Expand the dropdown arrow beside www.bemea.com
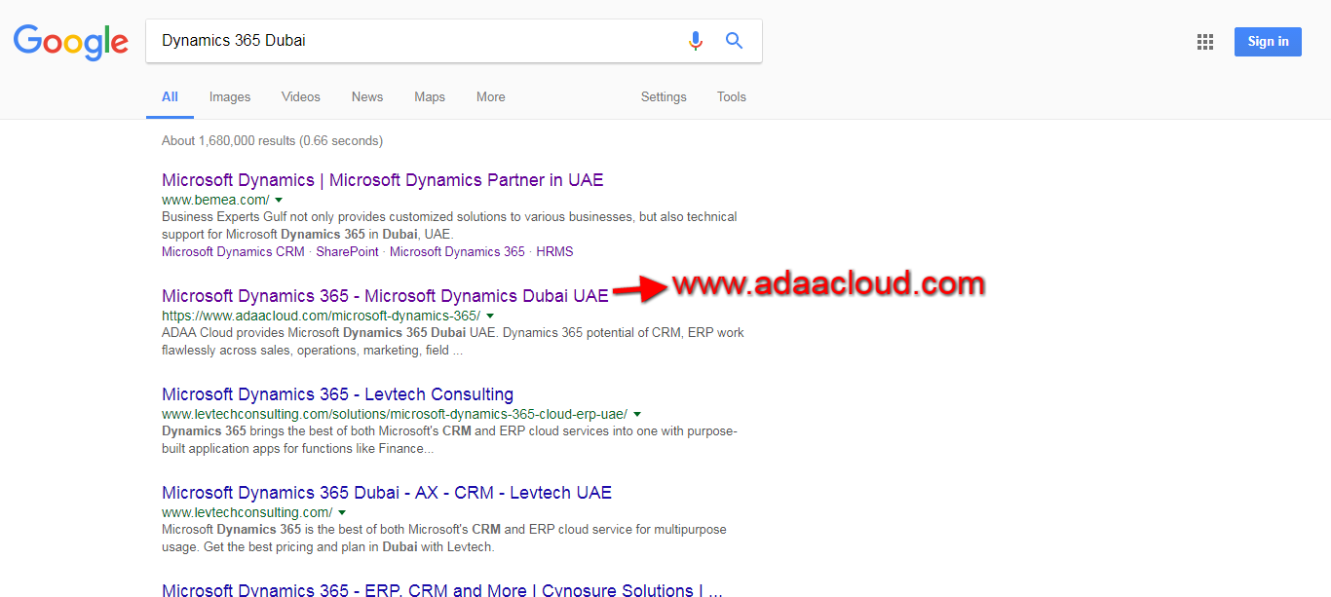1331x597 pixels. pyautogui.click(x=279, y=200)
